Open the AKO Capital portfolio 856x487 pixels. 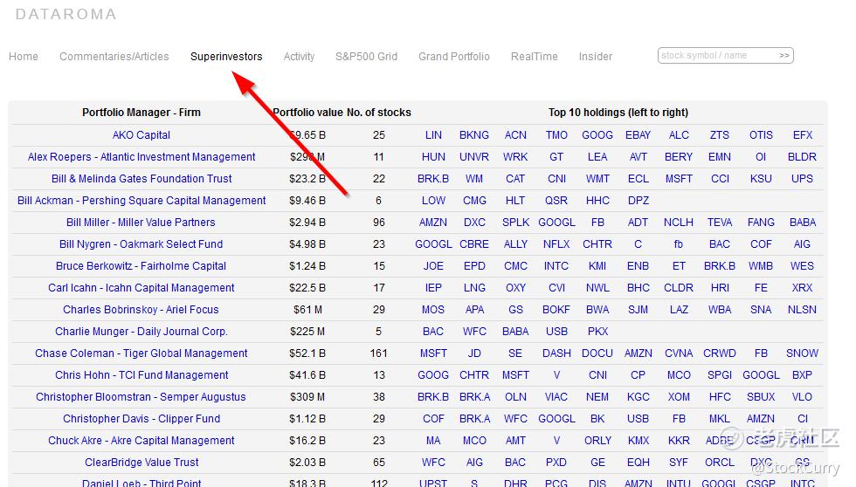click(142, 135)
